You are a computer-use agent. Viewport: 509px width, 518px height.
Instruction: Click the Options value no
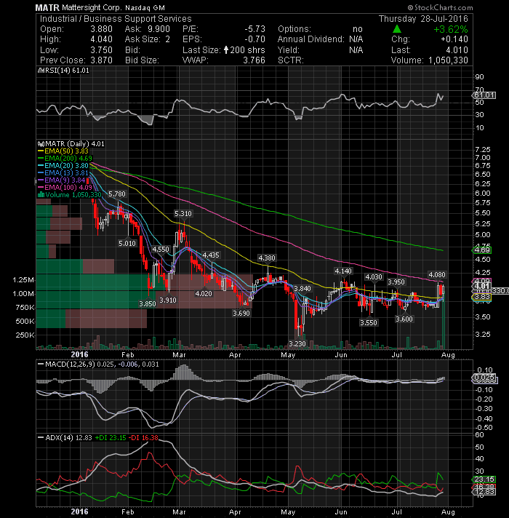(x=358, y=29)
